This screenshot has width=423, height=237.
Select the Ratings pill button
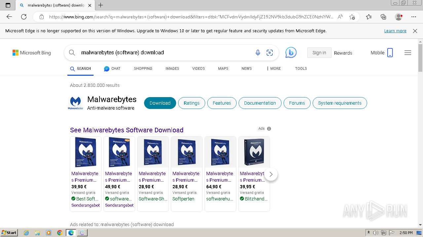(x=192, y=103)
